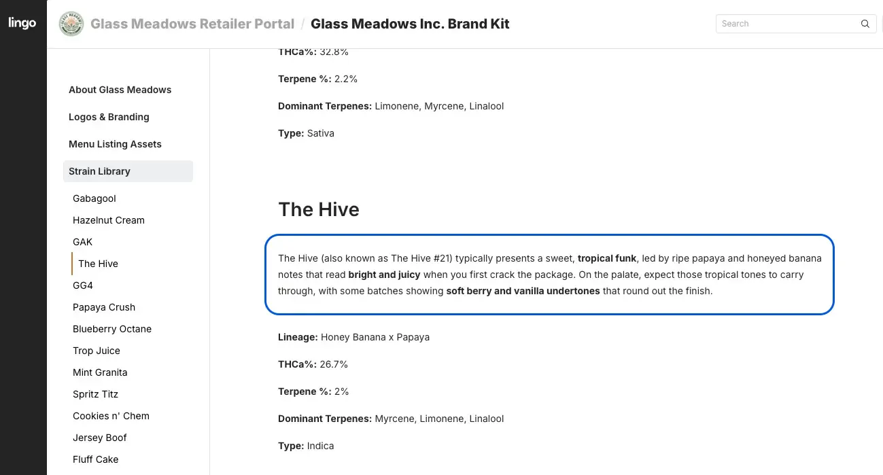
Task: Jump to Hazelnut Cream strain
Action: [109, 220]
